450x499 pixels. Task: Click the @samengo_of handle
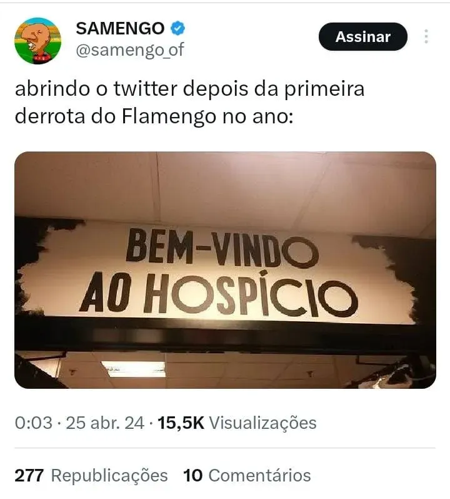(x=130, y=50)
